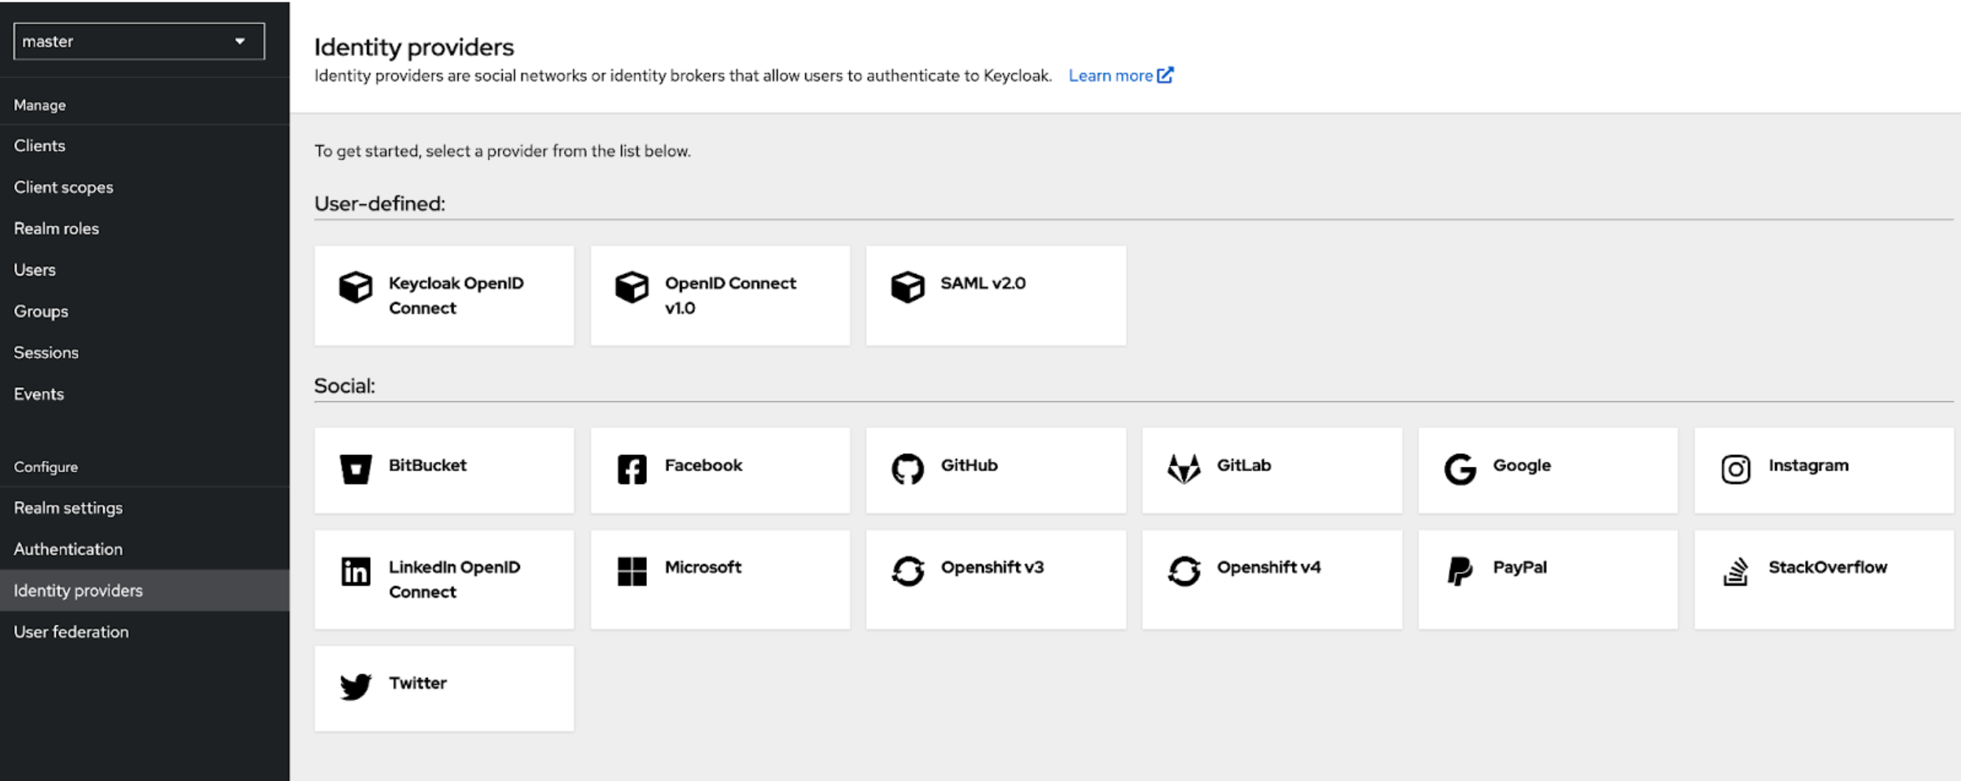Select the Openshift v4 provider card

coord(1272,579)
